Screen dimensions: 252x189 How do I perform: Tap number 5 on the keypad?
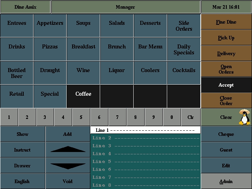pos(81,117)
